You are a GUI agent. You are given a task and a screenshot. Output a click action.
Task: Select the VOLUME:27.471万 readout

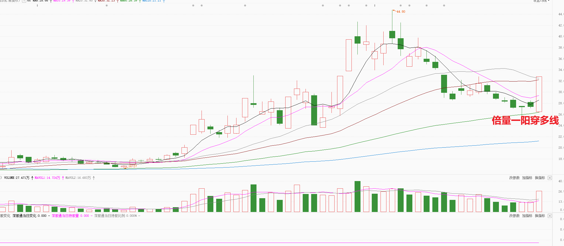coord(17,178)
